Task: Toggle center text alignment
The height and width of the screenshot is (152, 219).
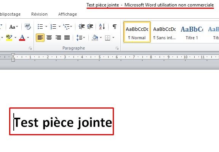Action: 49,38
